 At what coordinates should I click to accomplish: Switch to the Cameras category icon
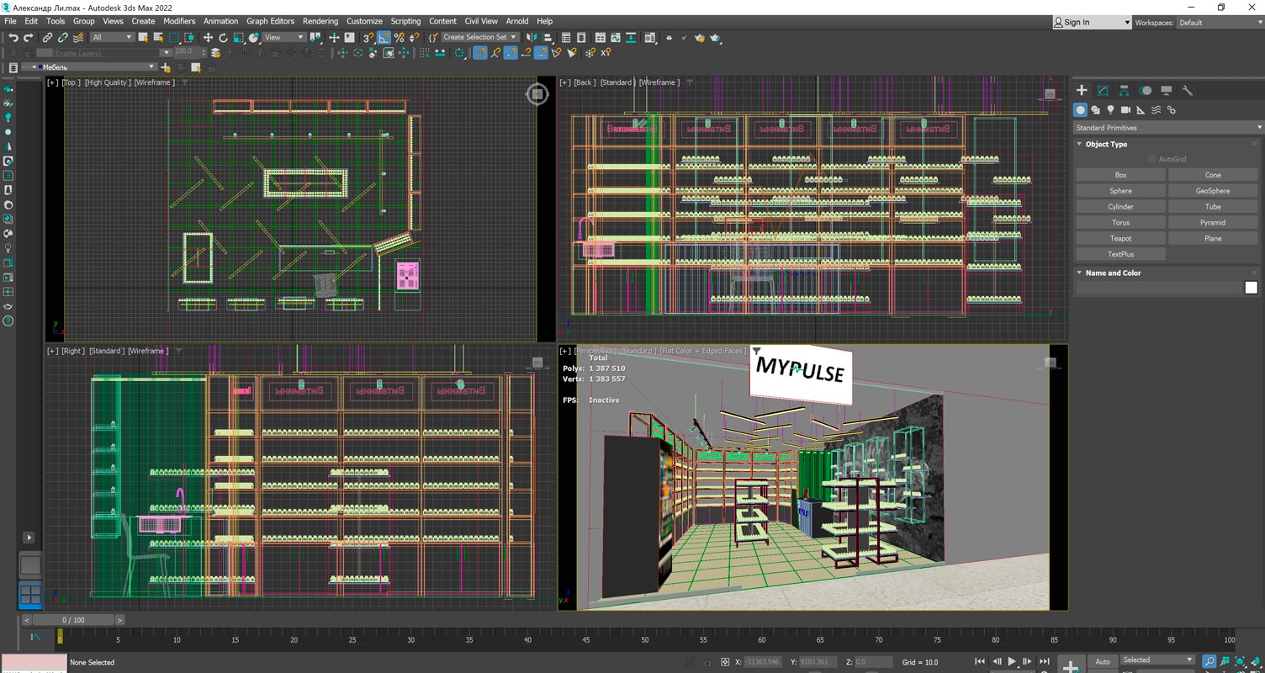(x=1125, y=110)
